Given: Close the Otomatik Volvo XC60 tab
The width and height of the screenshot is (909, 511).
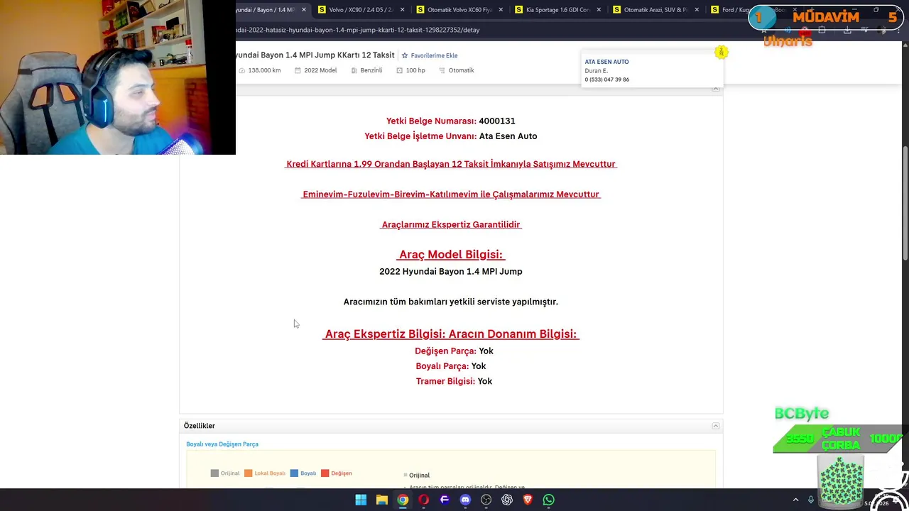Looking at the screenshot, I should [501, 10].
